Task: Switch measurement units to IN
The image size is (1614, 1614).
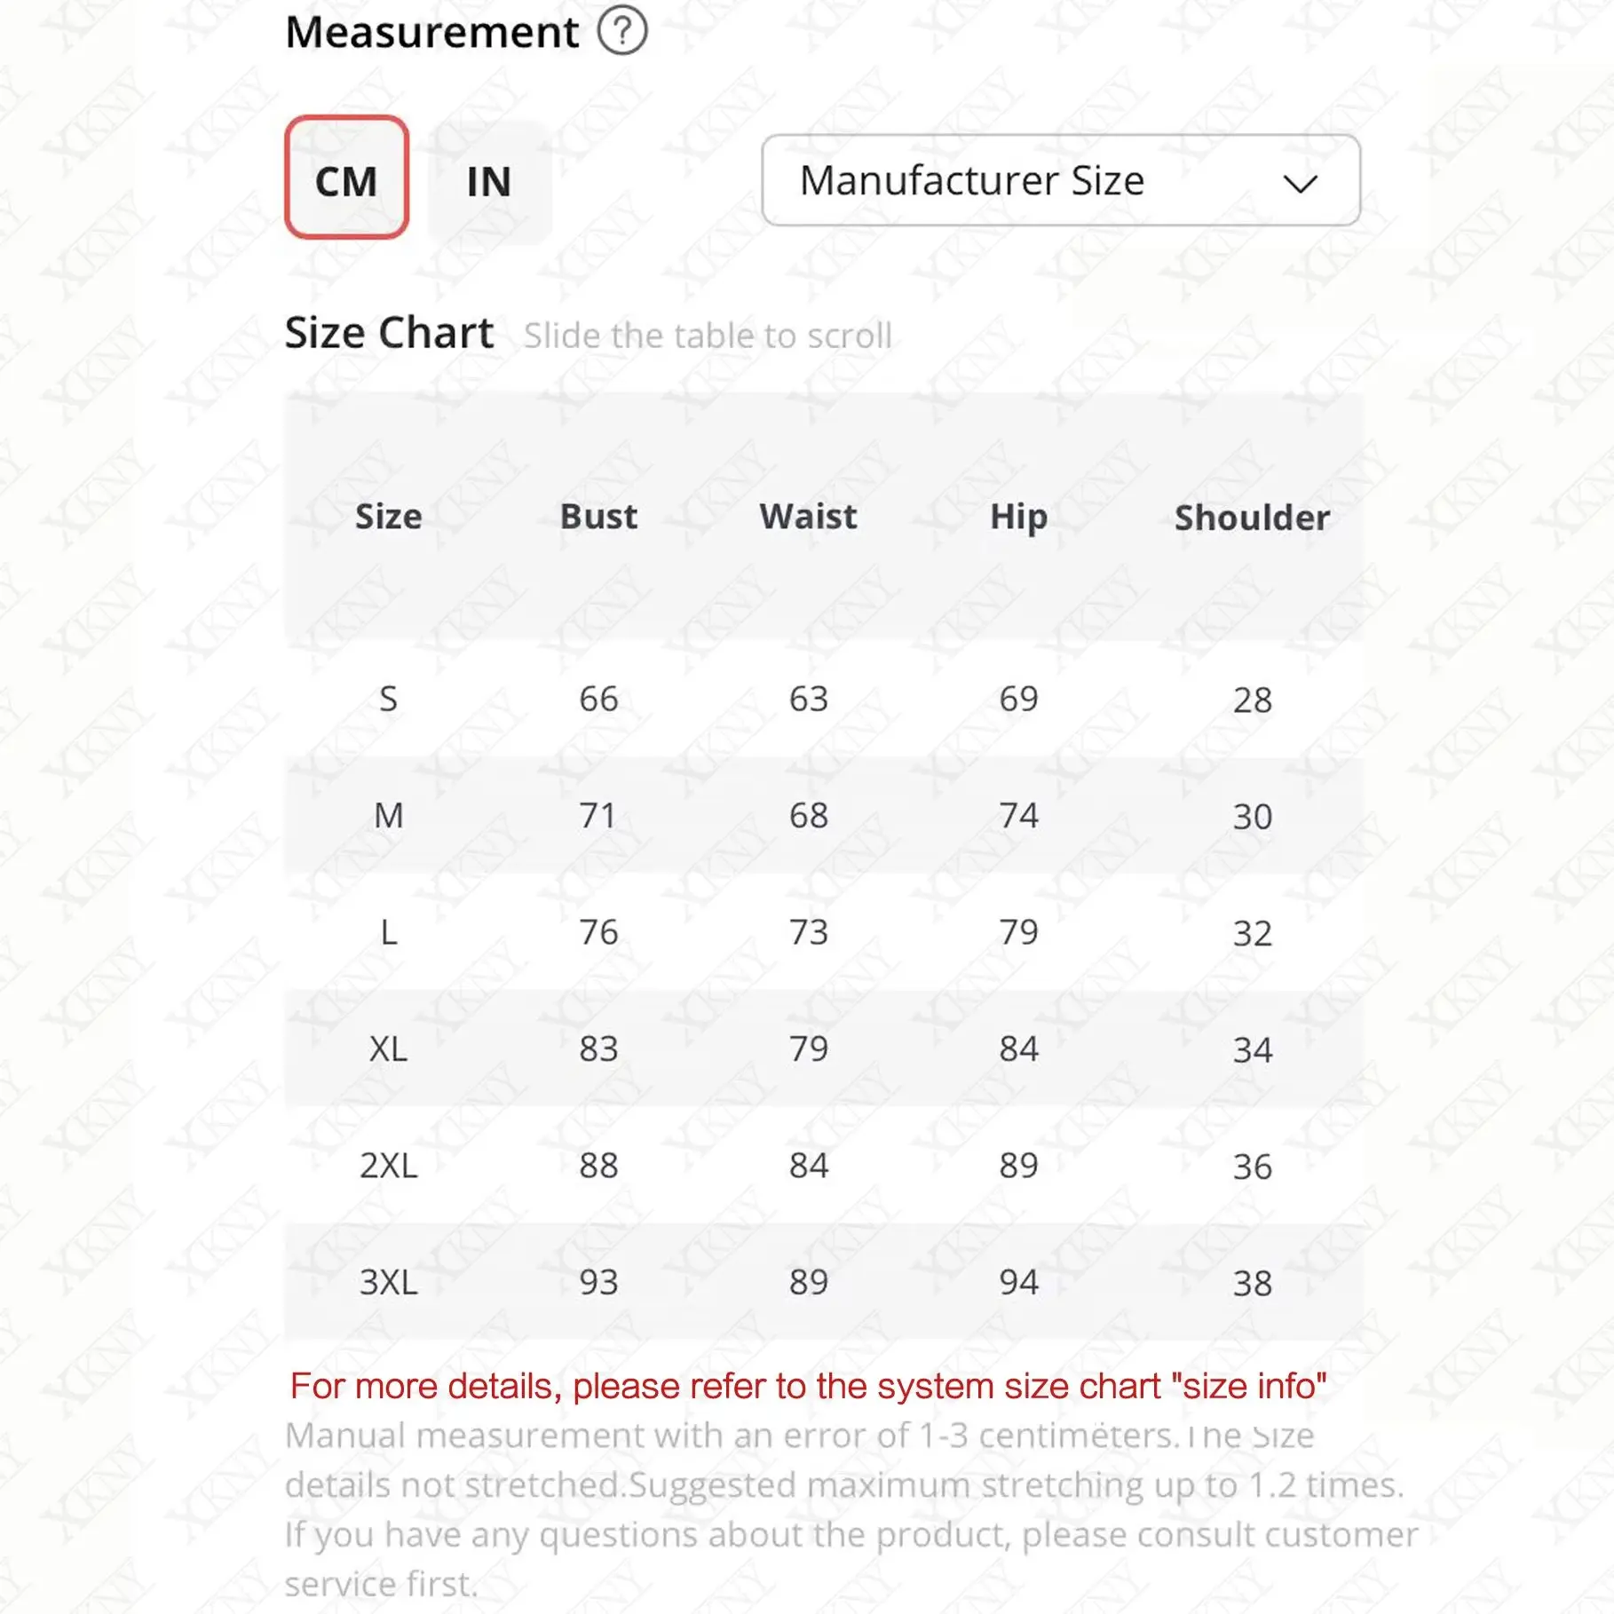Action: (489, 182)
